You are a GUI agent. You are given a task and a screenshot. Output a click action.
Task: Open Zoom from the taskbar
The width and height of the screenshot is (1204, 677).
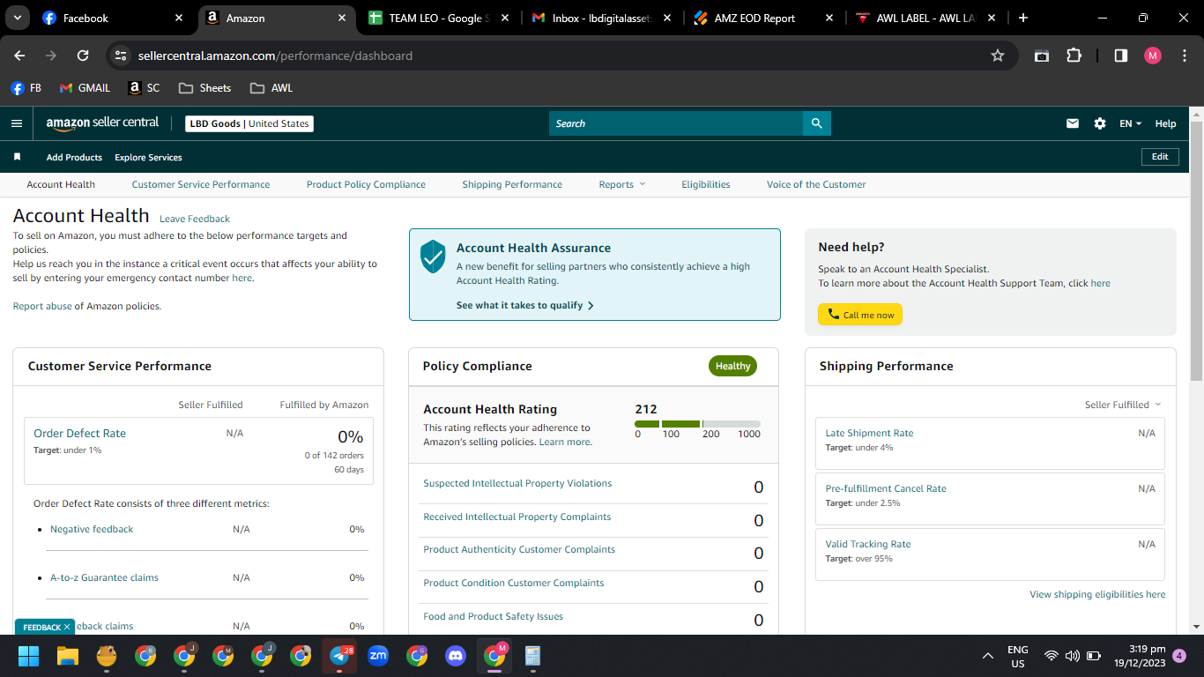click(378, 656)
